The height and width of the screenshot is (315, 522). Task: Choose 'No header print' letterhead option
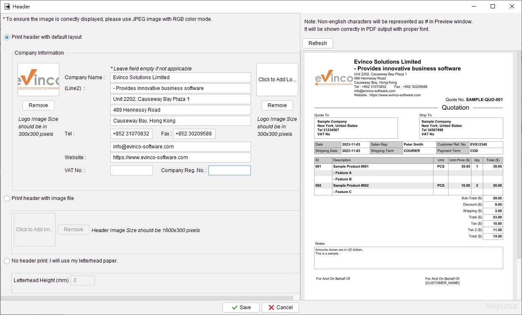tap(7, 261)
